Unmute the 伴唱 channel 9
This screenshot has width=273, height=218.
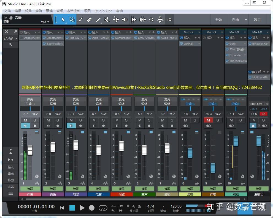pos(208,120)
